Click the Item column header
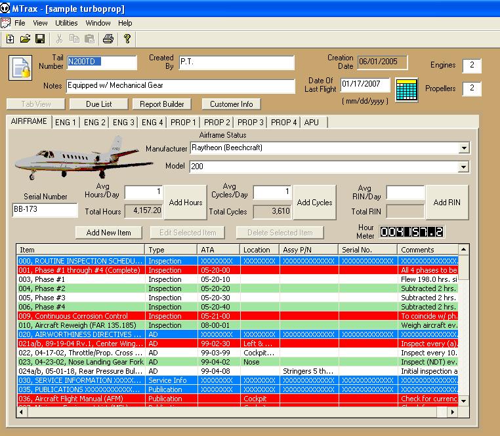This screenshot has height=436, width=500. (81, 250)
